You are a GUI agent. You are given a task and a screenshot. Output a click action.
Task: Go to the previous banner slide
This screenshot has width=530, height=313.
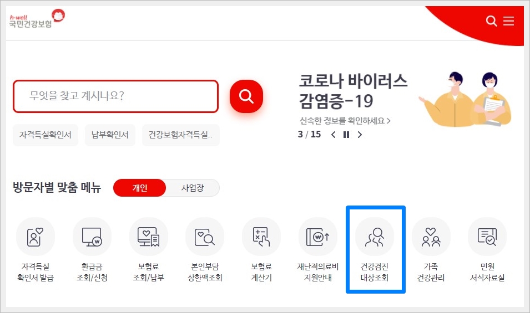click(x=334, y=135)
